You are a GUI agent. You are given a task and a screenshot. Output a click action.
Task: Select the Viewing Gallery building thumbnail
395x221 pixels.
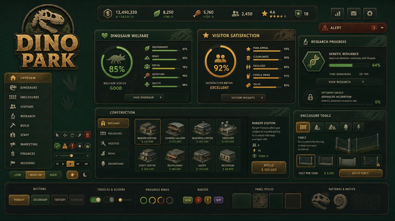coord(175,132)
